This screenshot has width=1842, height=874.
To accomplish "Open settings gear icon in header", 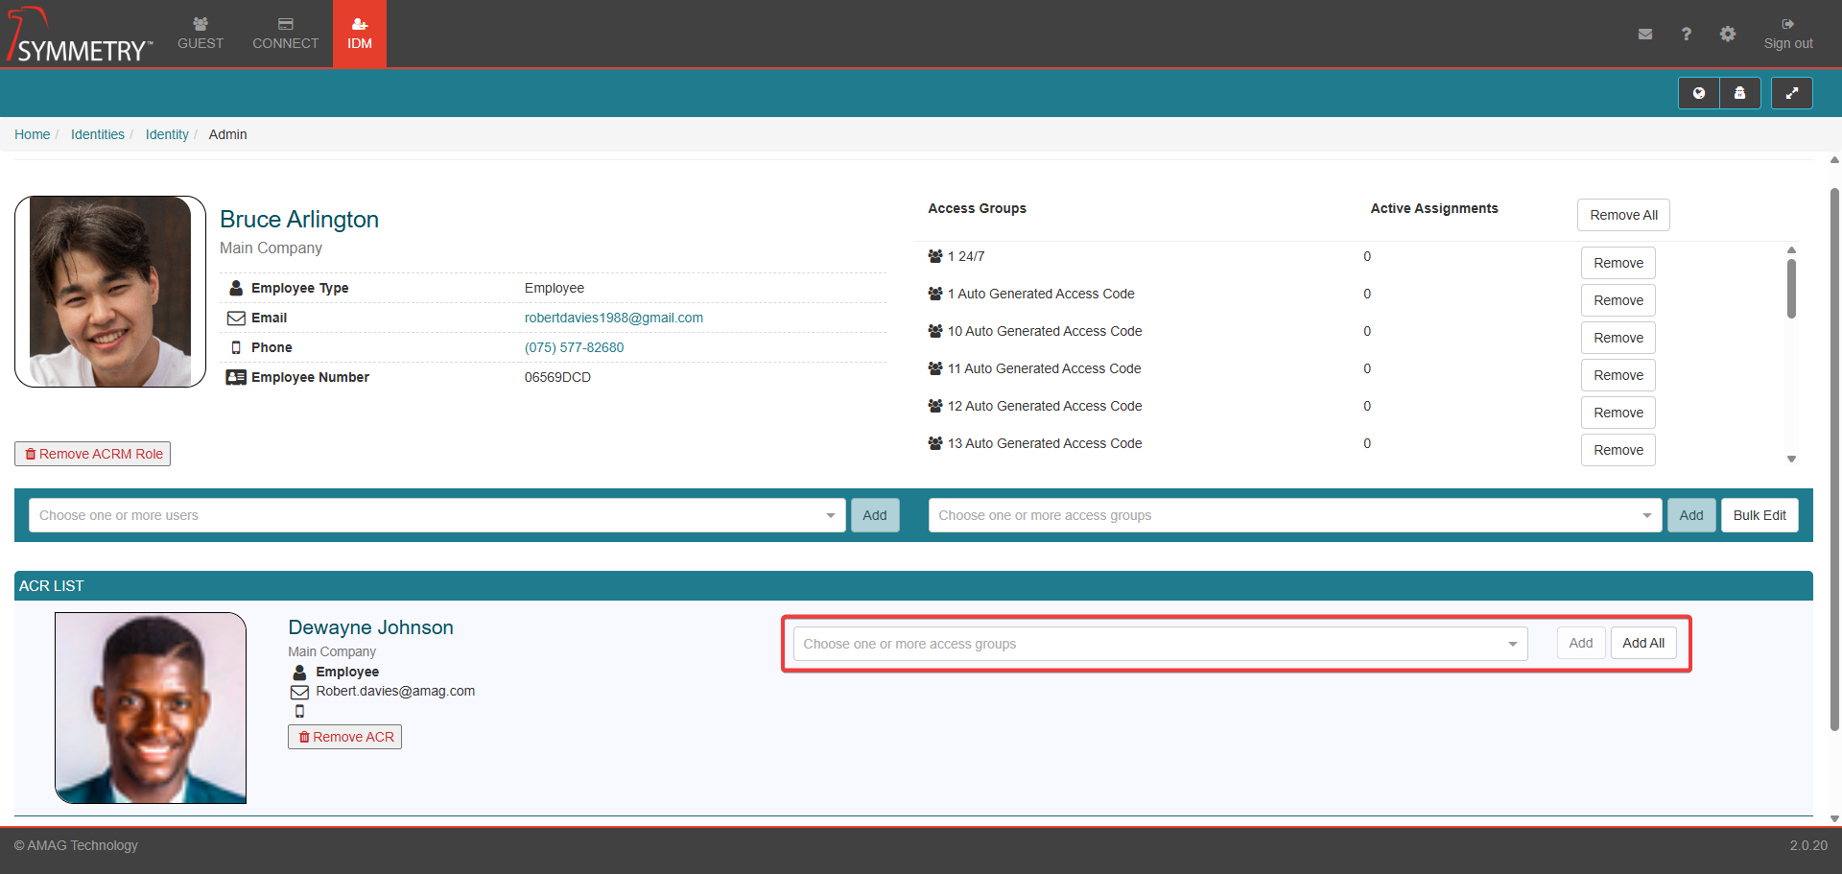I will [1727, 35].
